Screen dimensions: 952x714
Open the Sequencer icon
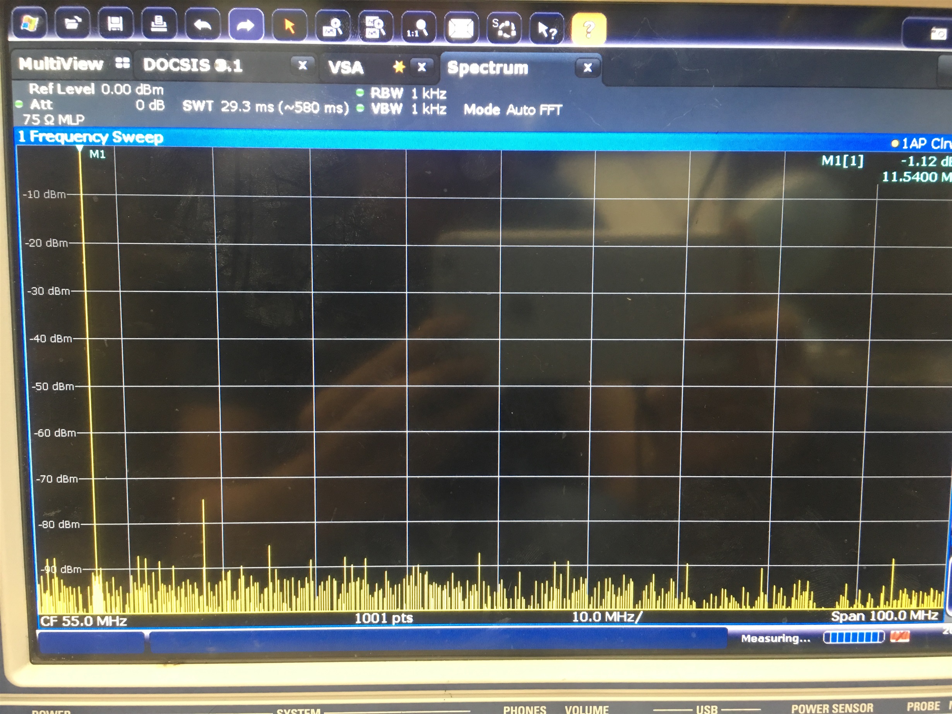(x=504, y=29)
